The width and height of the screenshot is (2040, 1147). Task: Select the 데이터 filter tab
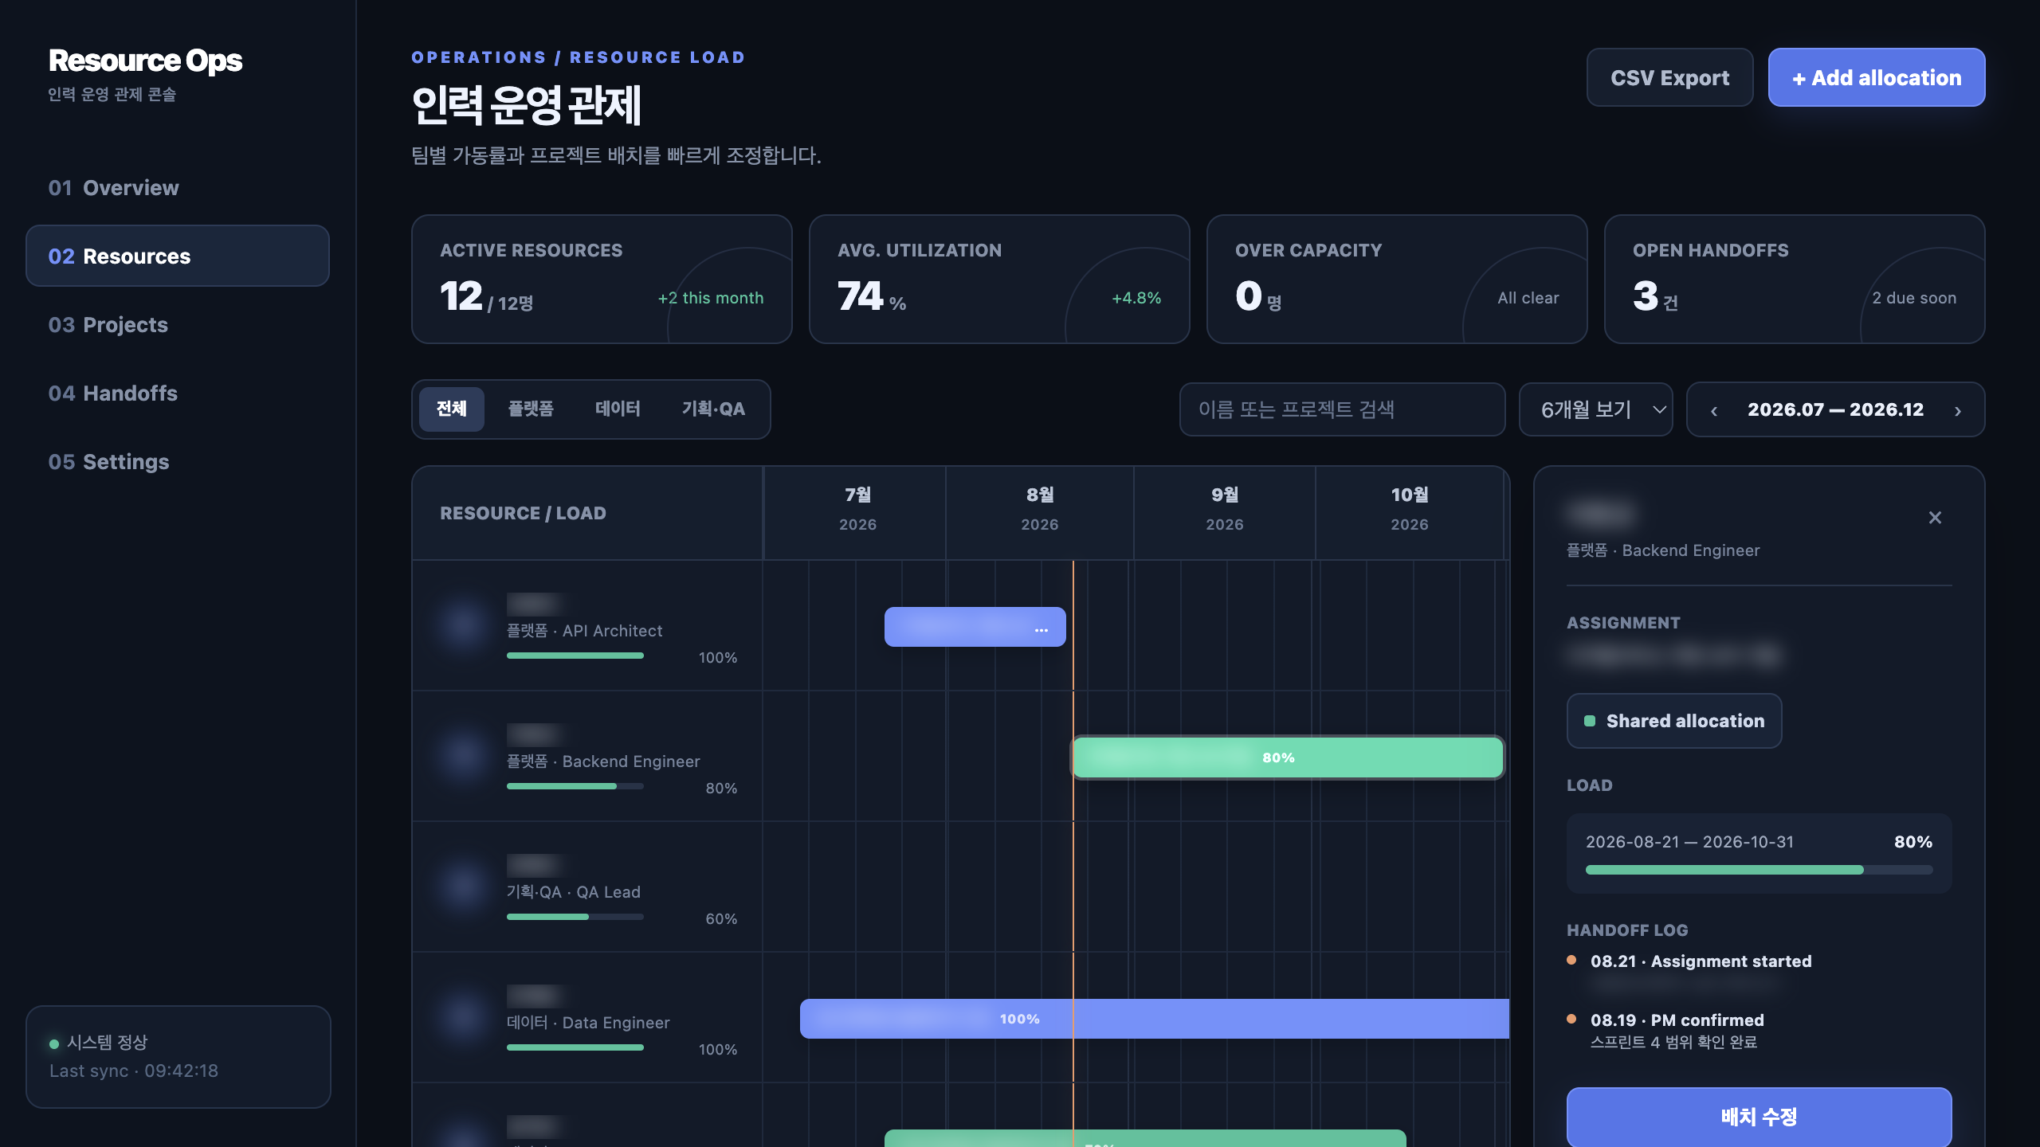[618, 409]
